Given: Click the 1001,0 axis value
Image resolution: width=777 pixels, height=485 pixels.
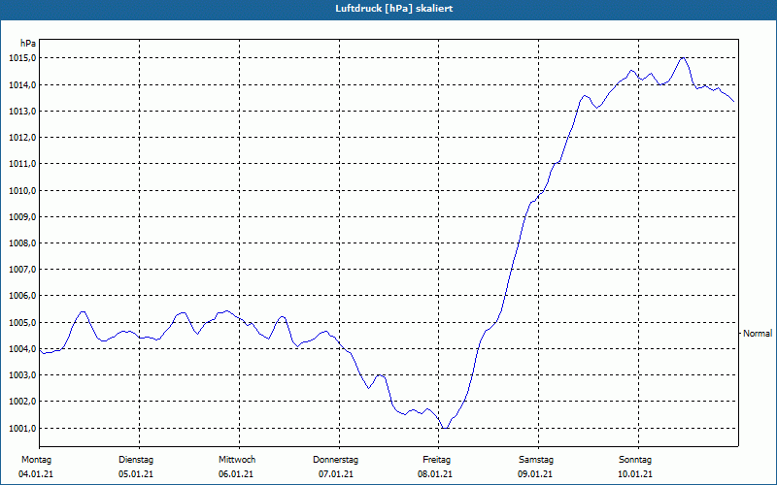Looking at the screenshot, I should coord(22,428).
